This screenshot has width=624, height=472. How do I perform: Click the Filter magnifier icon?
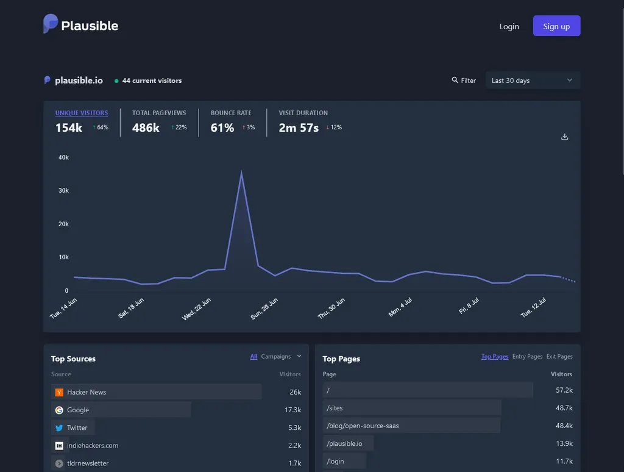click(x=455, y=80)
